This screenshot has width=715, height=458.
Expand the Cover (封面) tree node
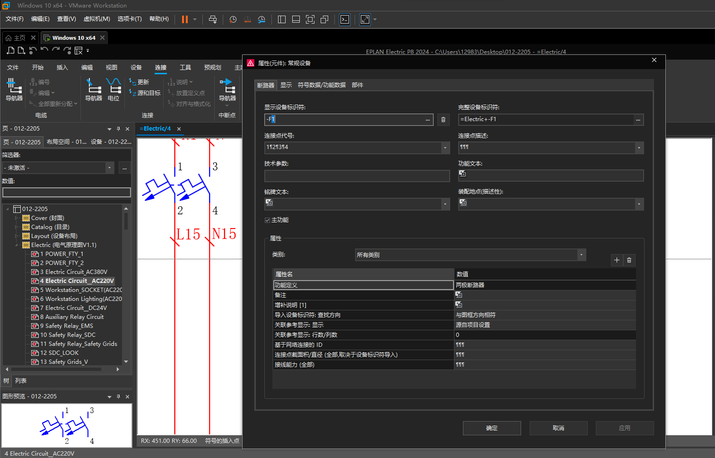[x=17, y=218]
